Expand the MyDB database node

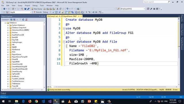[x=8, y=47]
